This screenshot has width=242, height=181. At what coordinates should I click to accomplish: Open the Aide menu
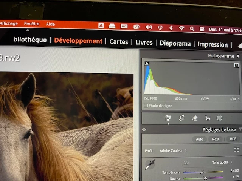pyautogui.click(x=50, y=24)
